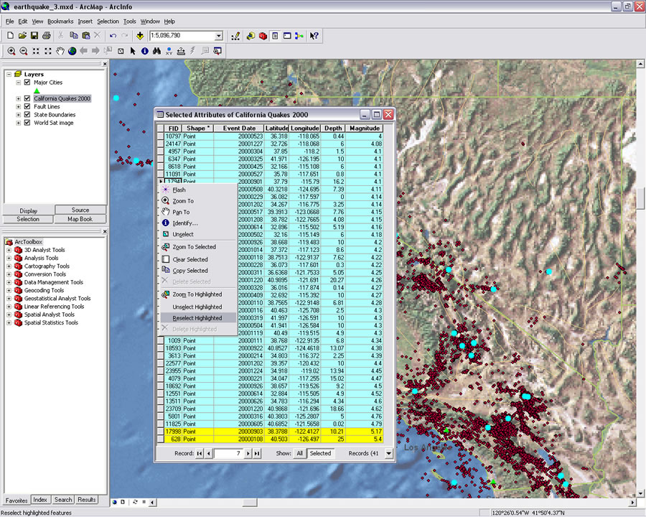Screen dimensions: 646x517
Task: Click the Save disk icon
Action: pos(34,35)
